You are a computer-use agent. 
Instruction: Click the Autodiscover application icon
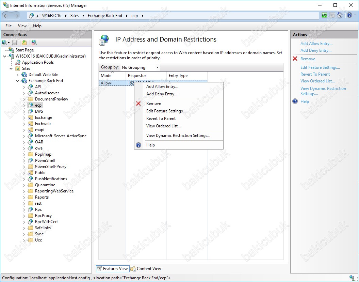[x=30, y=93]
